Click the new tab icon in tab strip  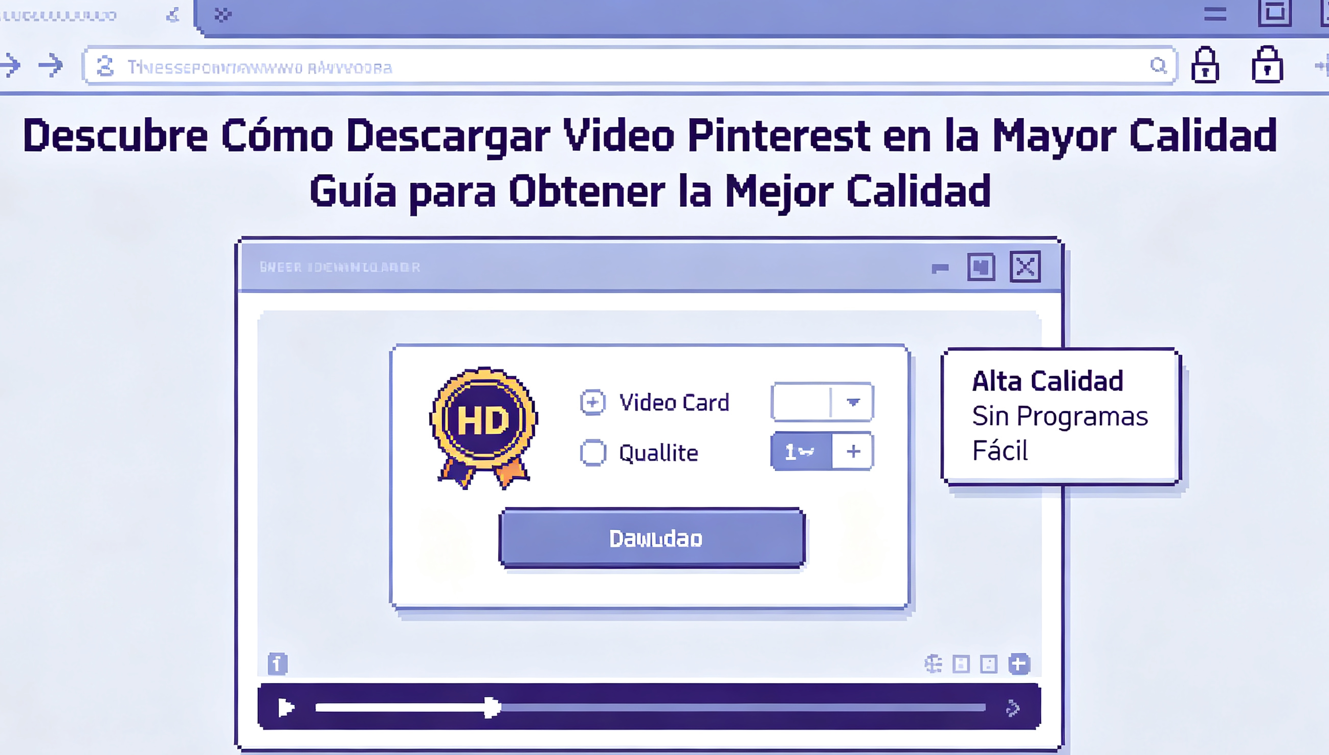[223, 14]
